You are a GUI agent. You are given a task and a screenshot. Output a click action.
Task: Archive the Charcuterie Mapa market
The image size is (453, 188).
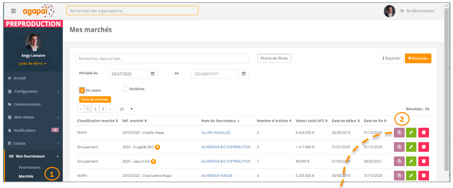[423, 175]
